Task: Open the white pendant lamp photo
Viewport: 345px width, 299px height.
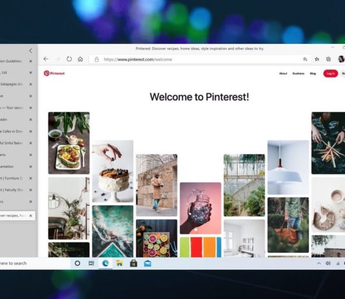Action: [288, 167]
